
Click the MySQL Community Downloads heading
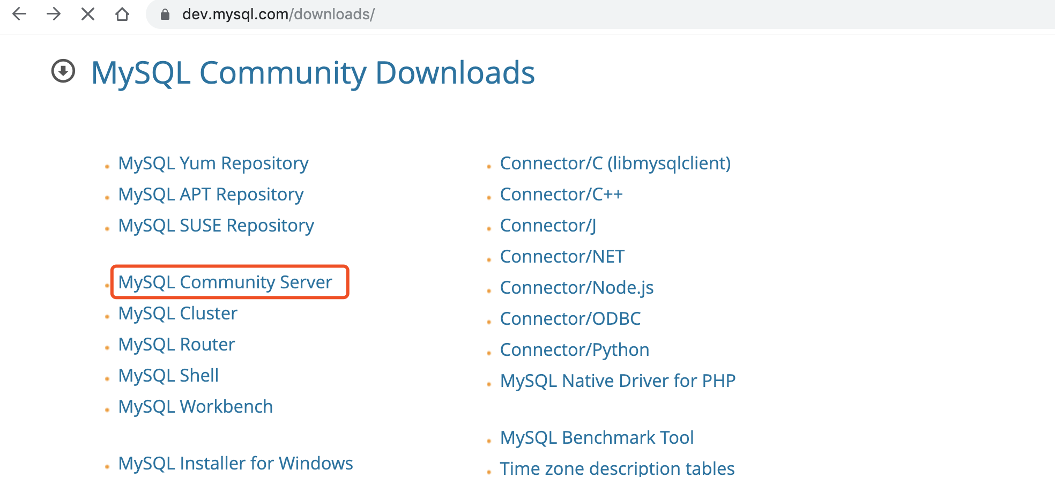[x=313, y=73]
